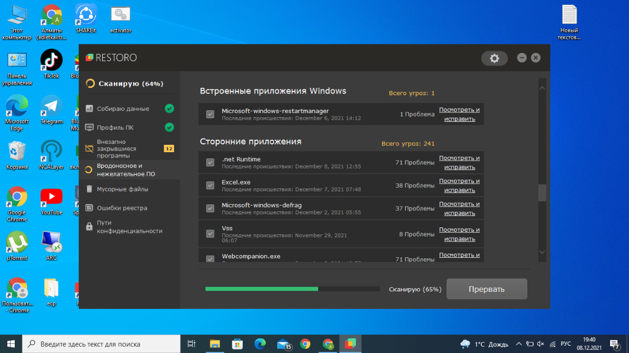Click the Профиль ПК monitor icon

(x=89, y=127)
